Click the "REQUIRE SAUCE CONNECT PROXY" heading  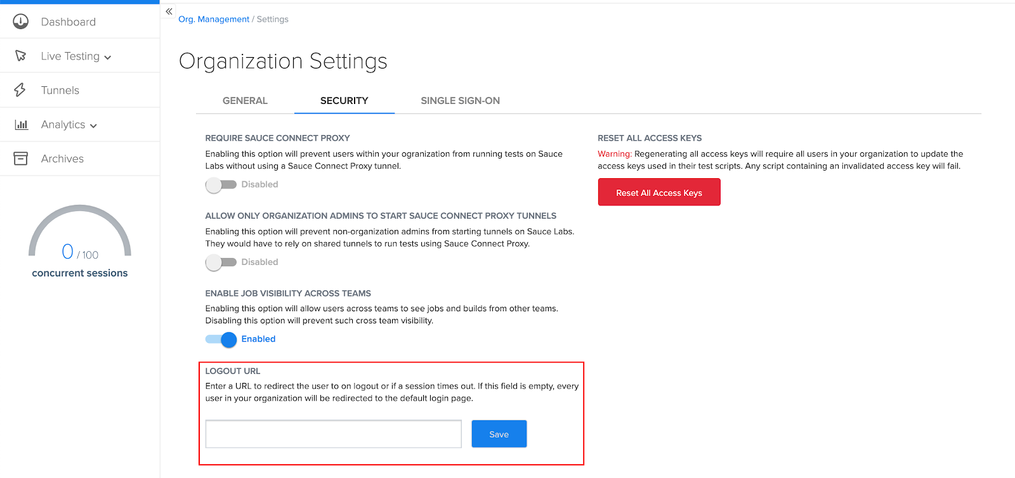coord(277,138)
